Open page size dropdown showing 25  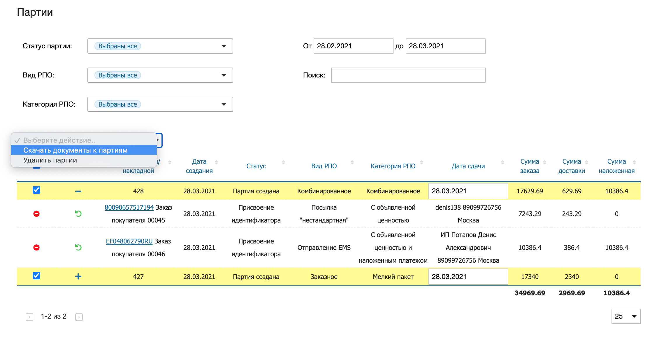coord(626,316)
